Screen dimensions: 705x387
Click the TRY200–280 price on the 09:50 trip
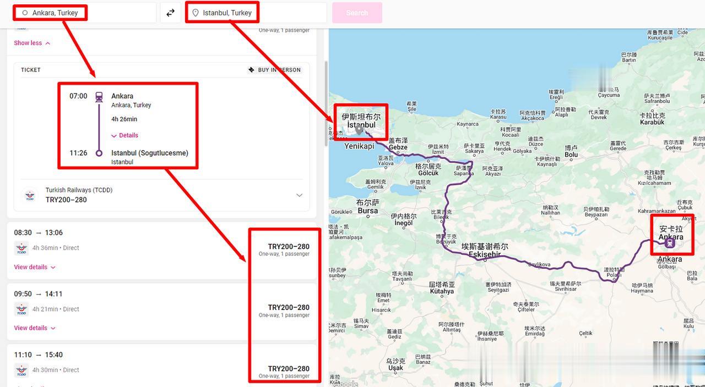pos(289,308)
